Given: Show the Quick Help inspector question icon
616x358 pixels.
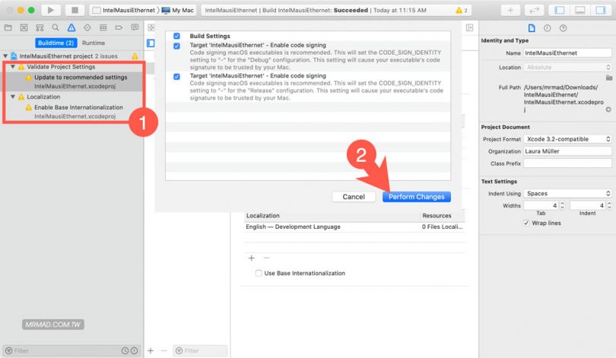Looking at the screenshot, I should pyautogui.click(x=563, y=28).
